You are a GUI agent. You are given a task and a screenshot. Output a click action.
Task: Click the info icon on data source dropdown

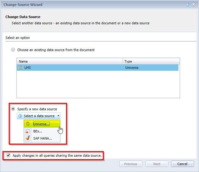[21, 116]
